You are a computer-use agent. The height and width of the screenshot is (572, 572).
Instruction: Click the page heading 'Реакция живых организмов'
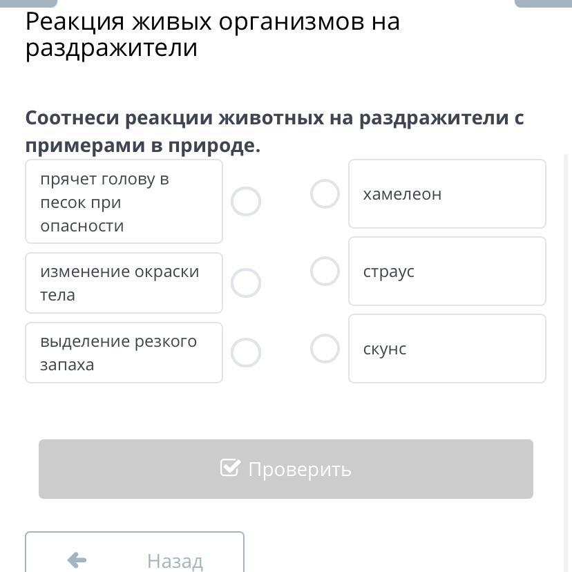(x=213, y=35)
